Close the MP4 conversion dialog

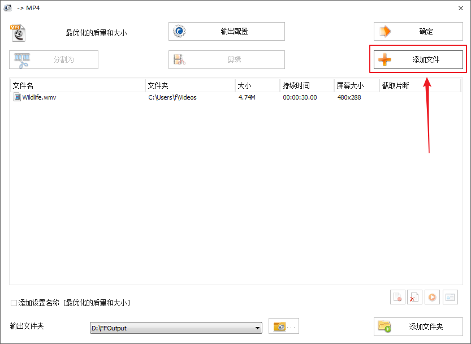(460, 8)
